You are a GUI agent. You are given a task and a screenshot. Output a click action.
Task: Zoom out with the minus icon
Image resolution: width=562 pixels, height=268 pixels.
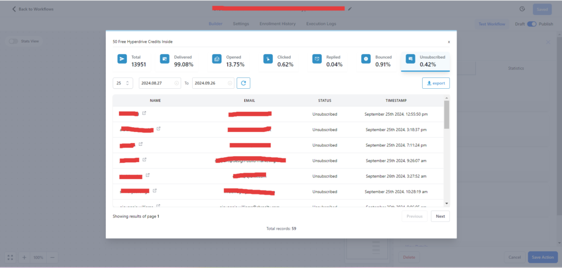point(52,257)
